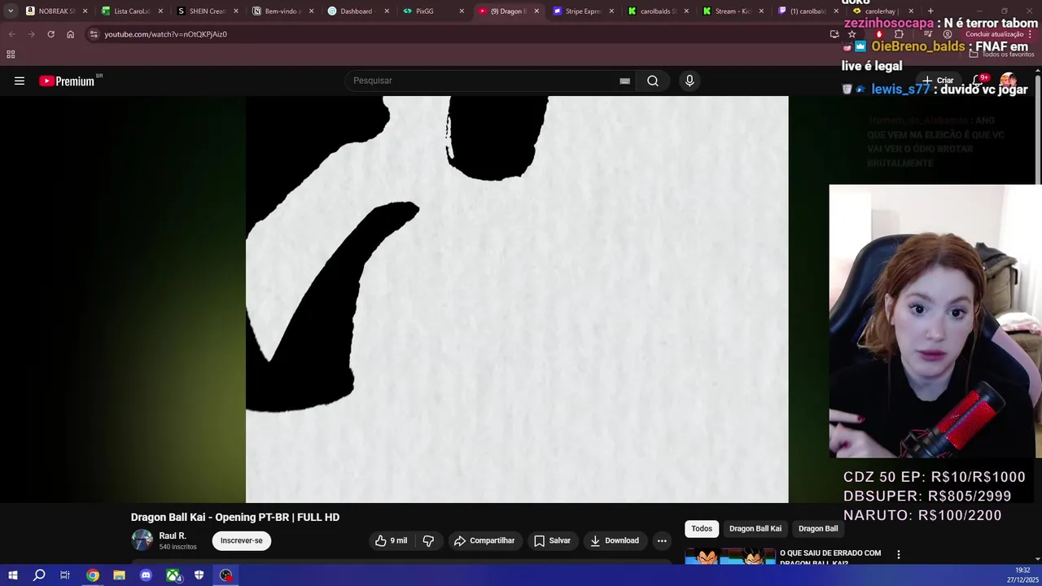Open the Criar create button
Image resolution: width=1042 pixels, height=586 pixels.
coord(938,81)
